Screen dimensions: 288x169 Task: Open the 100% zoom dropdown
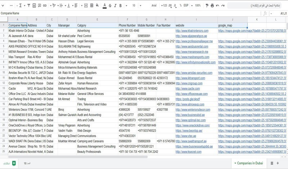pos(196,5)
